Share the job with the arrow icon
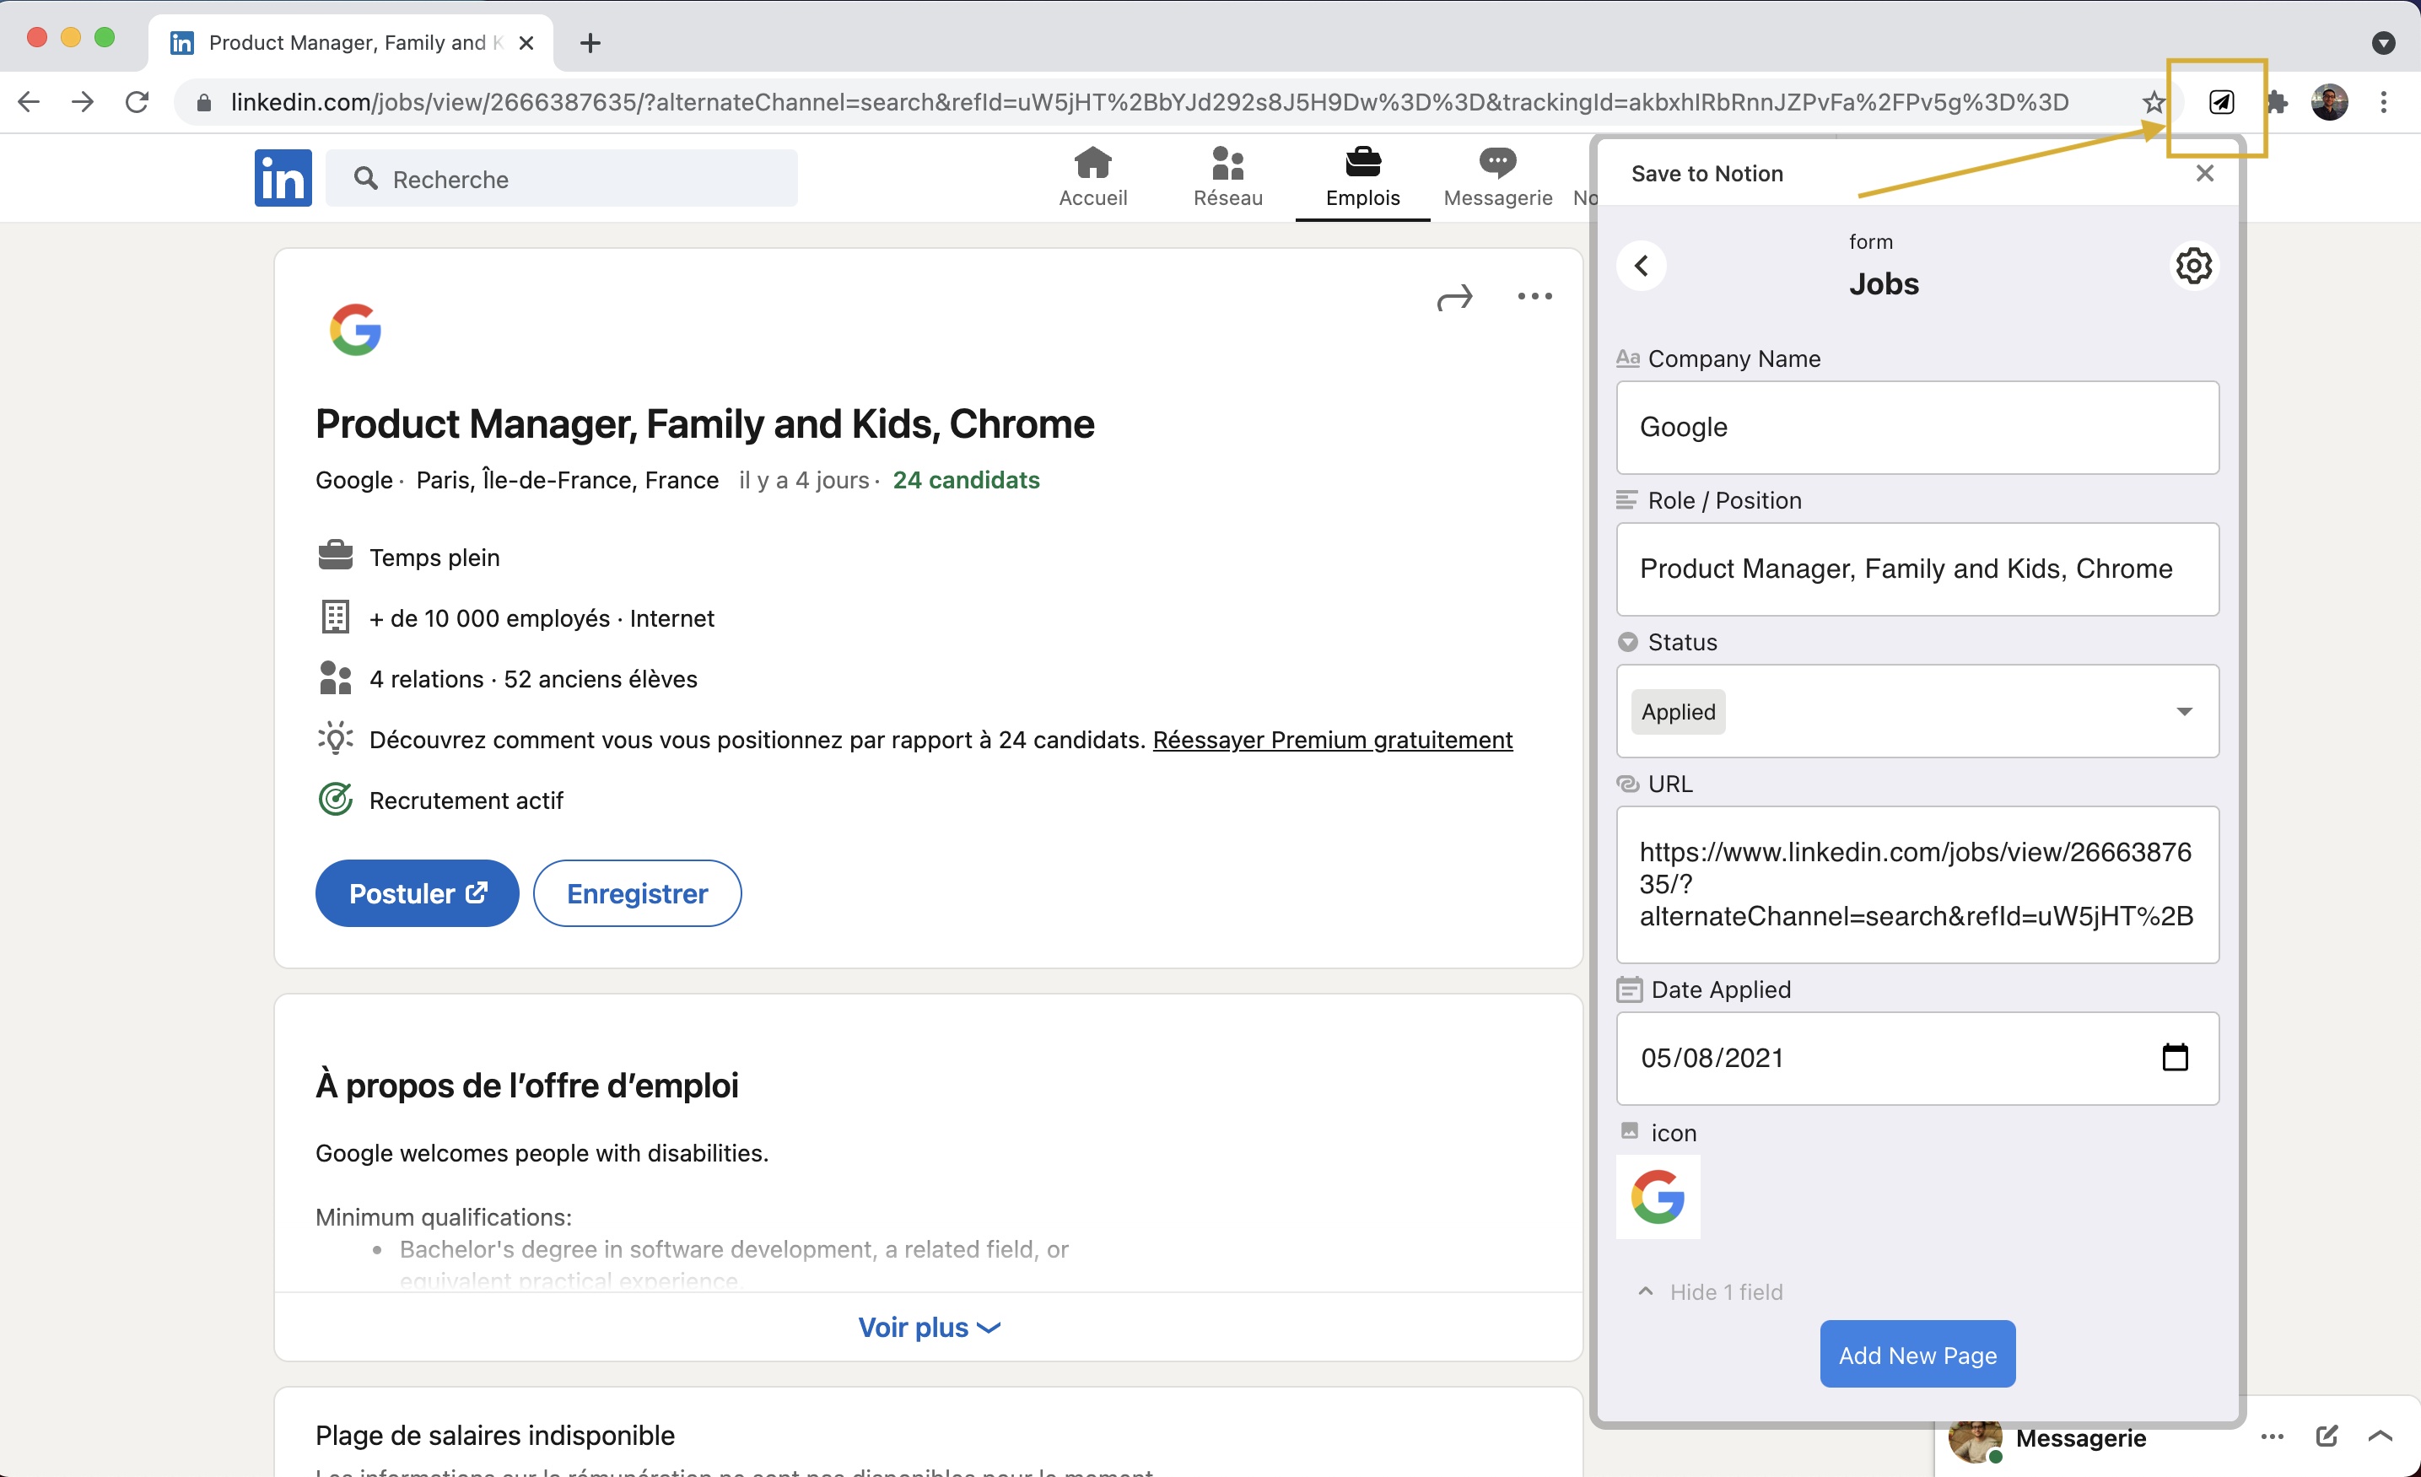This screenshot has height=1477, width=2421. coord(1454,297)
